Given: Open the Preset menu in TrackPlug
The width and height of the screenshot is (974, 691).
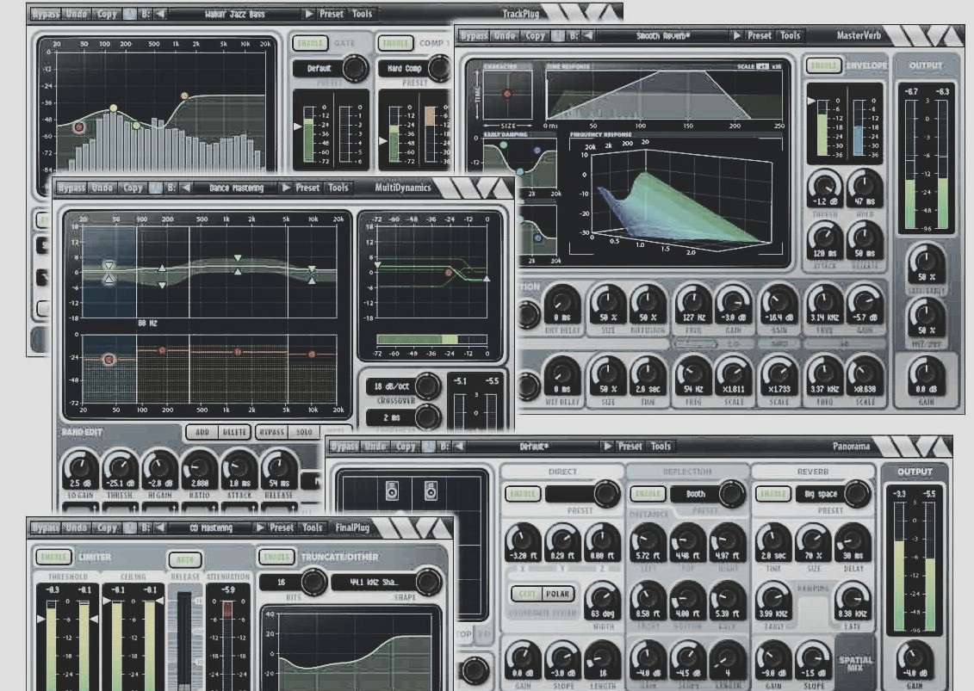Looking at the screenshot, I should pyautogui.click(x=331, y=14).
